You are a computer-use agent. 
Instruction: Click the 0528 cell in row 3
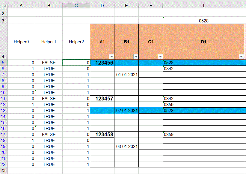tap(204, 21)
